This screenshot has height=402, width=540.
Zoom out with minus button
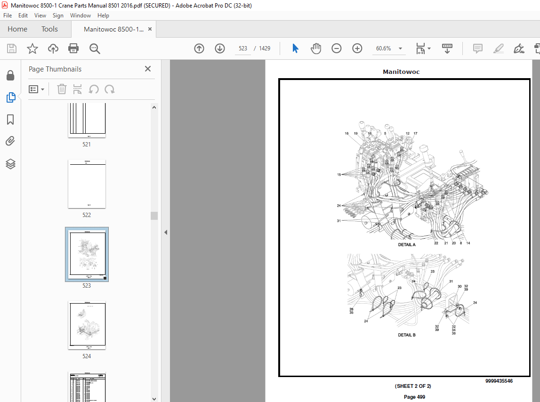[x=337, y=48]
